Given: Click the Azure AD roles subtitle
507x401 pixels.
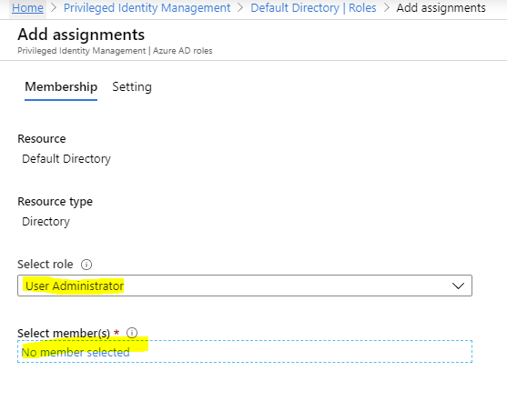Looking at the screenshot, I should (183, 51).
